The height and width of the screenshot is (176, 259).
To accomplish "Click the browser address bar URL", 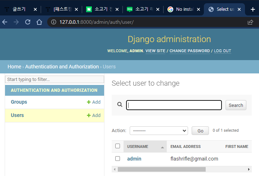I will tap(97, 22).
